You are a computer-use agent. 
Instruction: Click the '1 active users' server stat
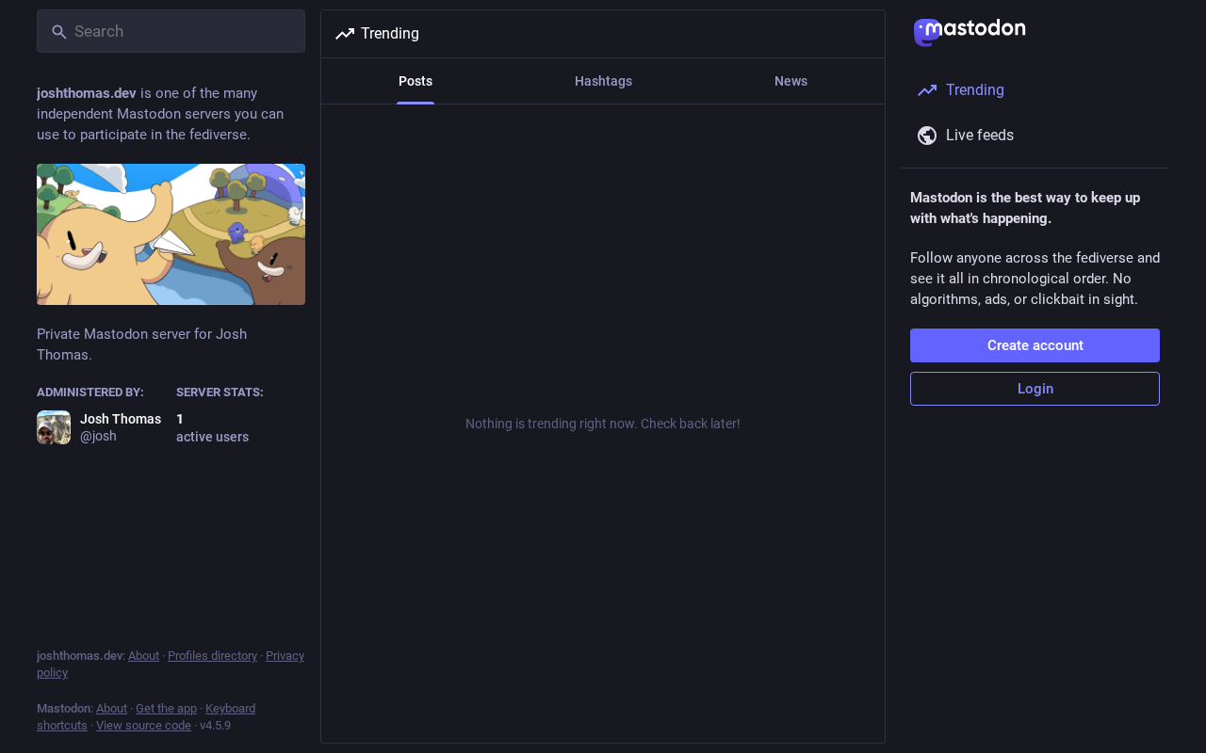tap(212, 428)
